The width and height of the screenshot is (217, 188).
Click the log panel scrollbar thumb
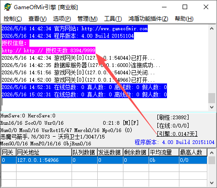pos(212,98)
